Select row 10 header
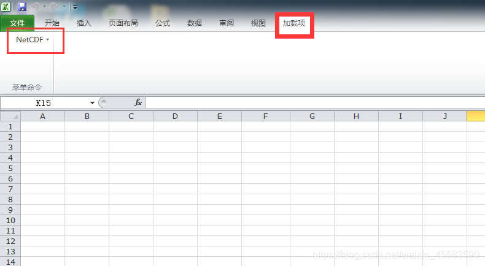The height and width of the screenshot is (266, 485). (x=10, y=220)
